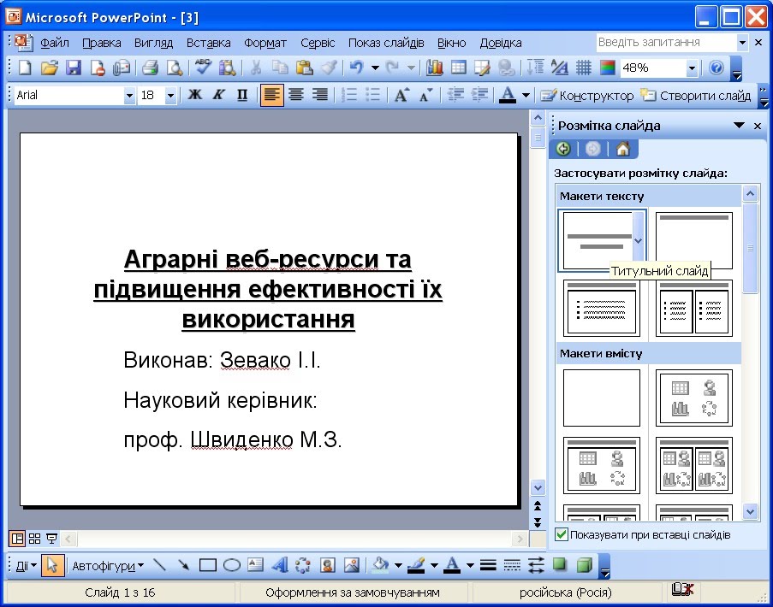Insert a picture from file icon

pyautogui.click(x=352, y=565)
